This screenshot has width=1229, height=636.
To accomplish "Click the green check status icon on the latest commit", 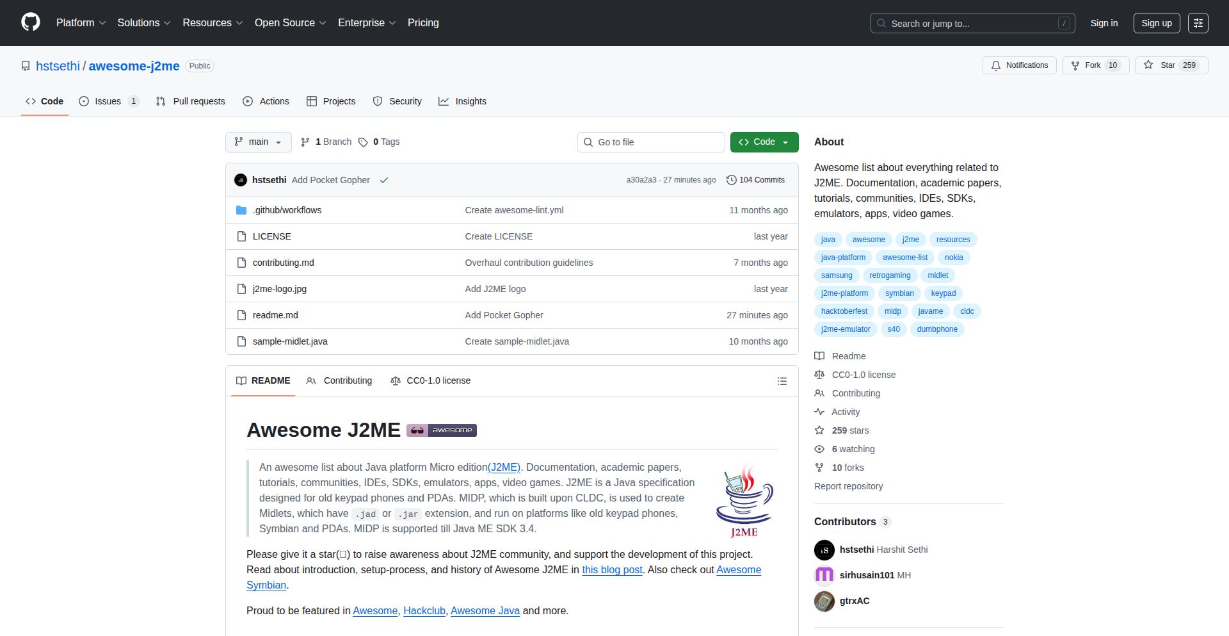I will (384, 180).
